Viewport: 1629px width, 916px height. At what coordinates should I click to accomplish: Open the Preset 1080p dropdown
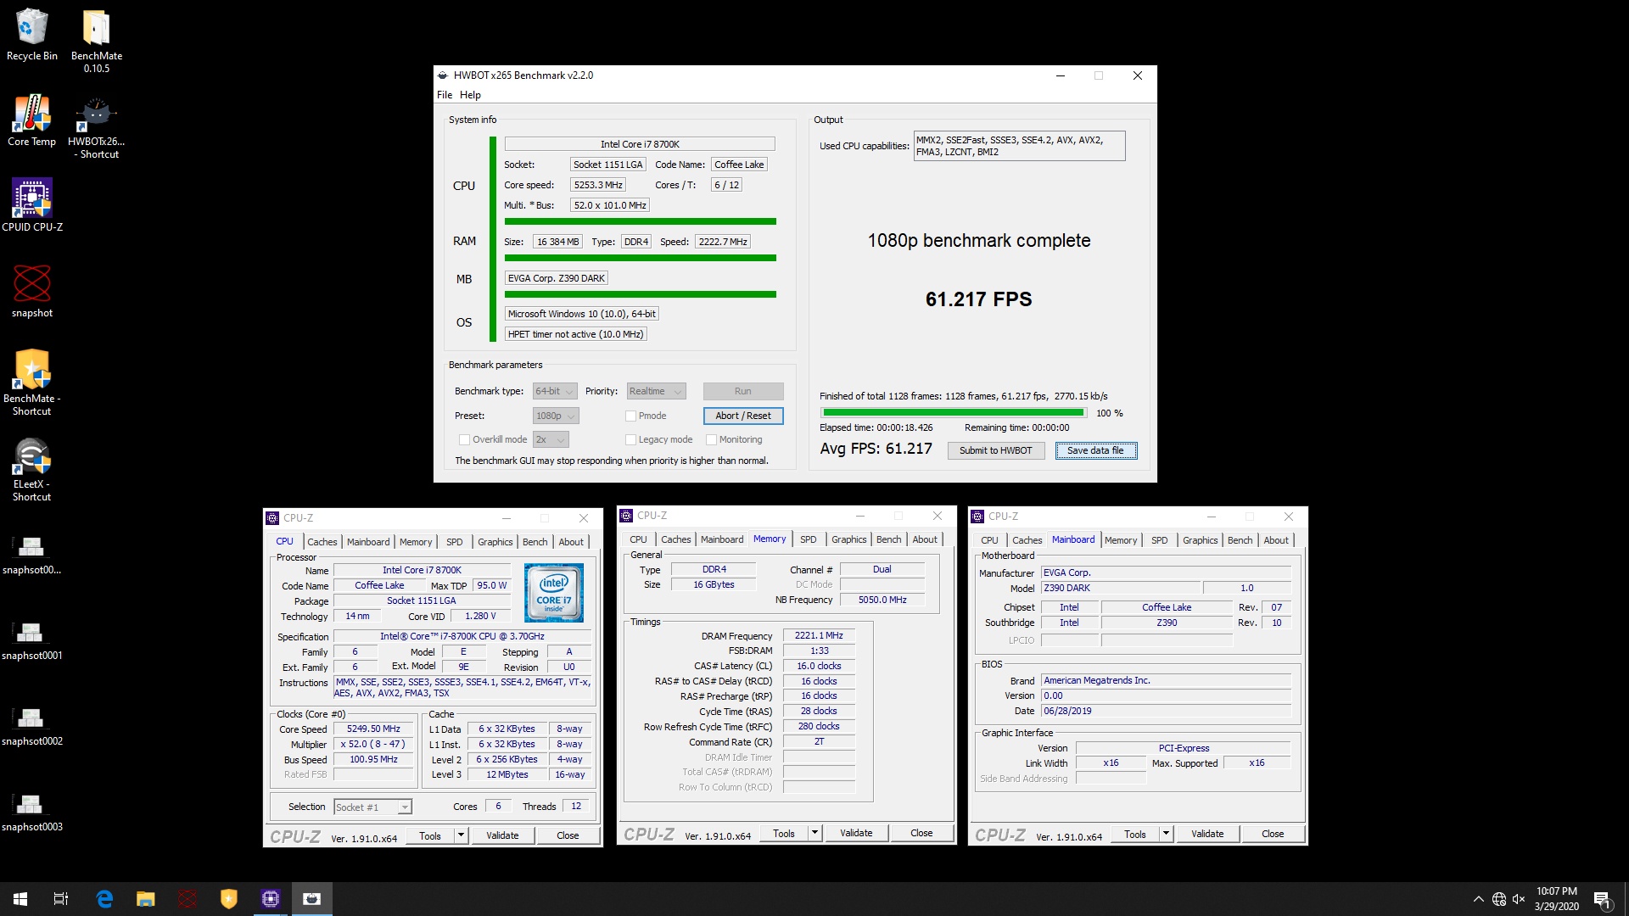tap(556, 416)
